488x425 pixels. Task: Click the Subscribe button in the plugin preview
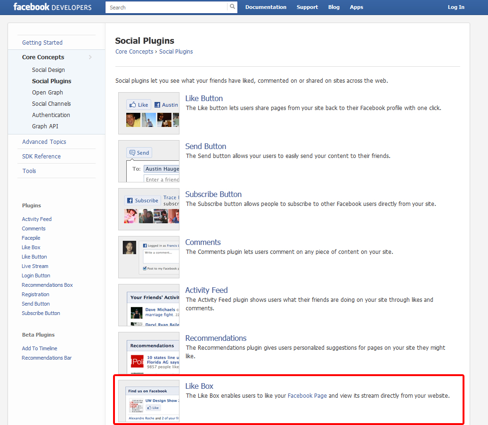[142, 200]
